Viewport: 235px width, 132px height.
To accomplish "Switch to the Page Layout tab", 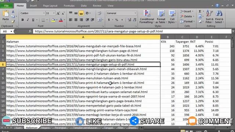I will pyautogui.click(x=50, y=6).
